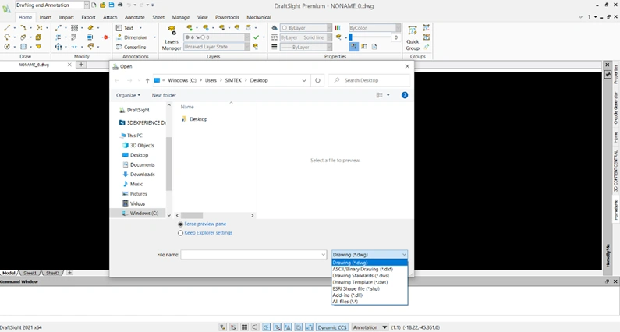Select the Force preview pane radio button

coord(180,224)
